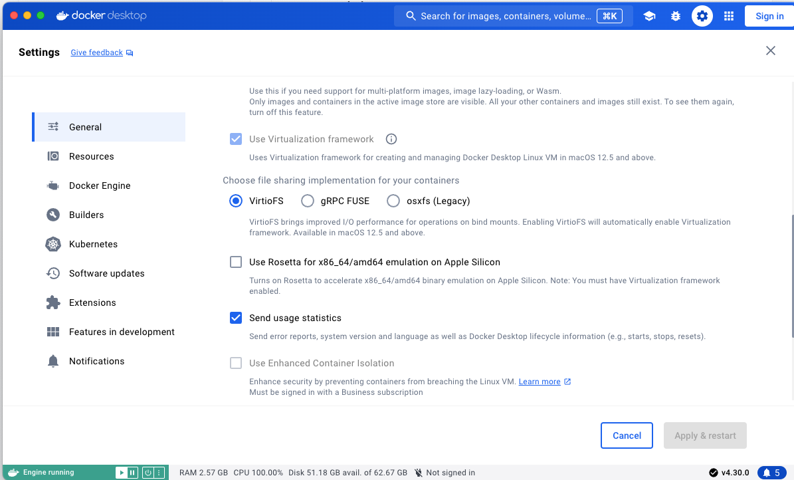
Task: Open the Troubleshoot bug icon
Action: 676,16
